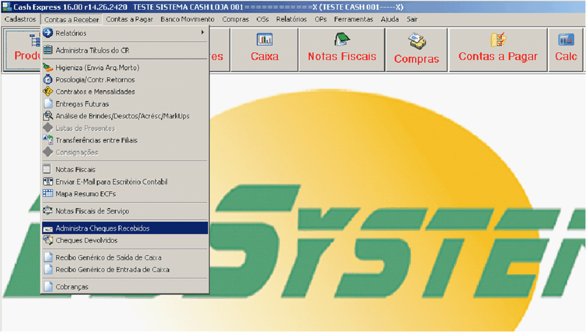586x332 pixels.
Task: Click Sair in the menu bar
Action: (x=412, y=19)
